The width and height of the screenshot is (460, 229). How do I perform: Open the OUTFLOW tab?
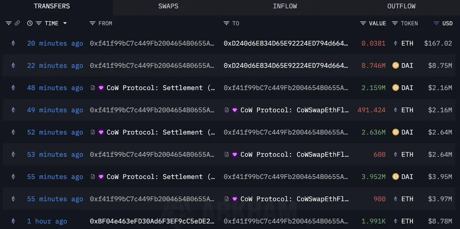pos(401,6)
